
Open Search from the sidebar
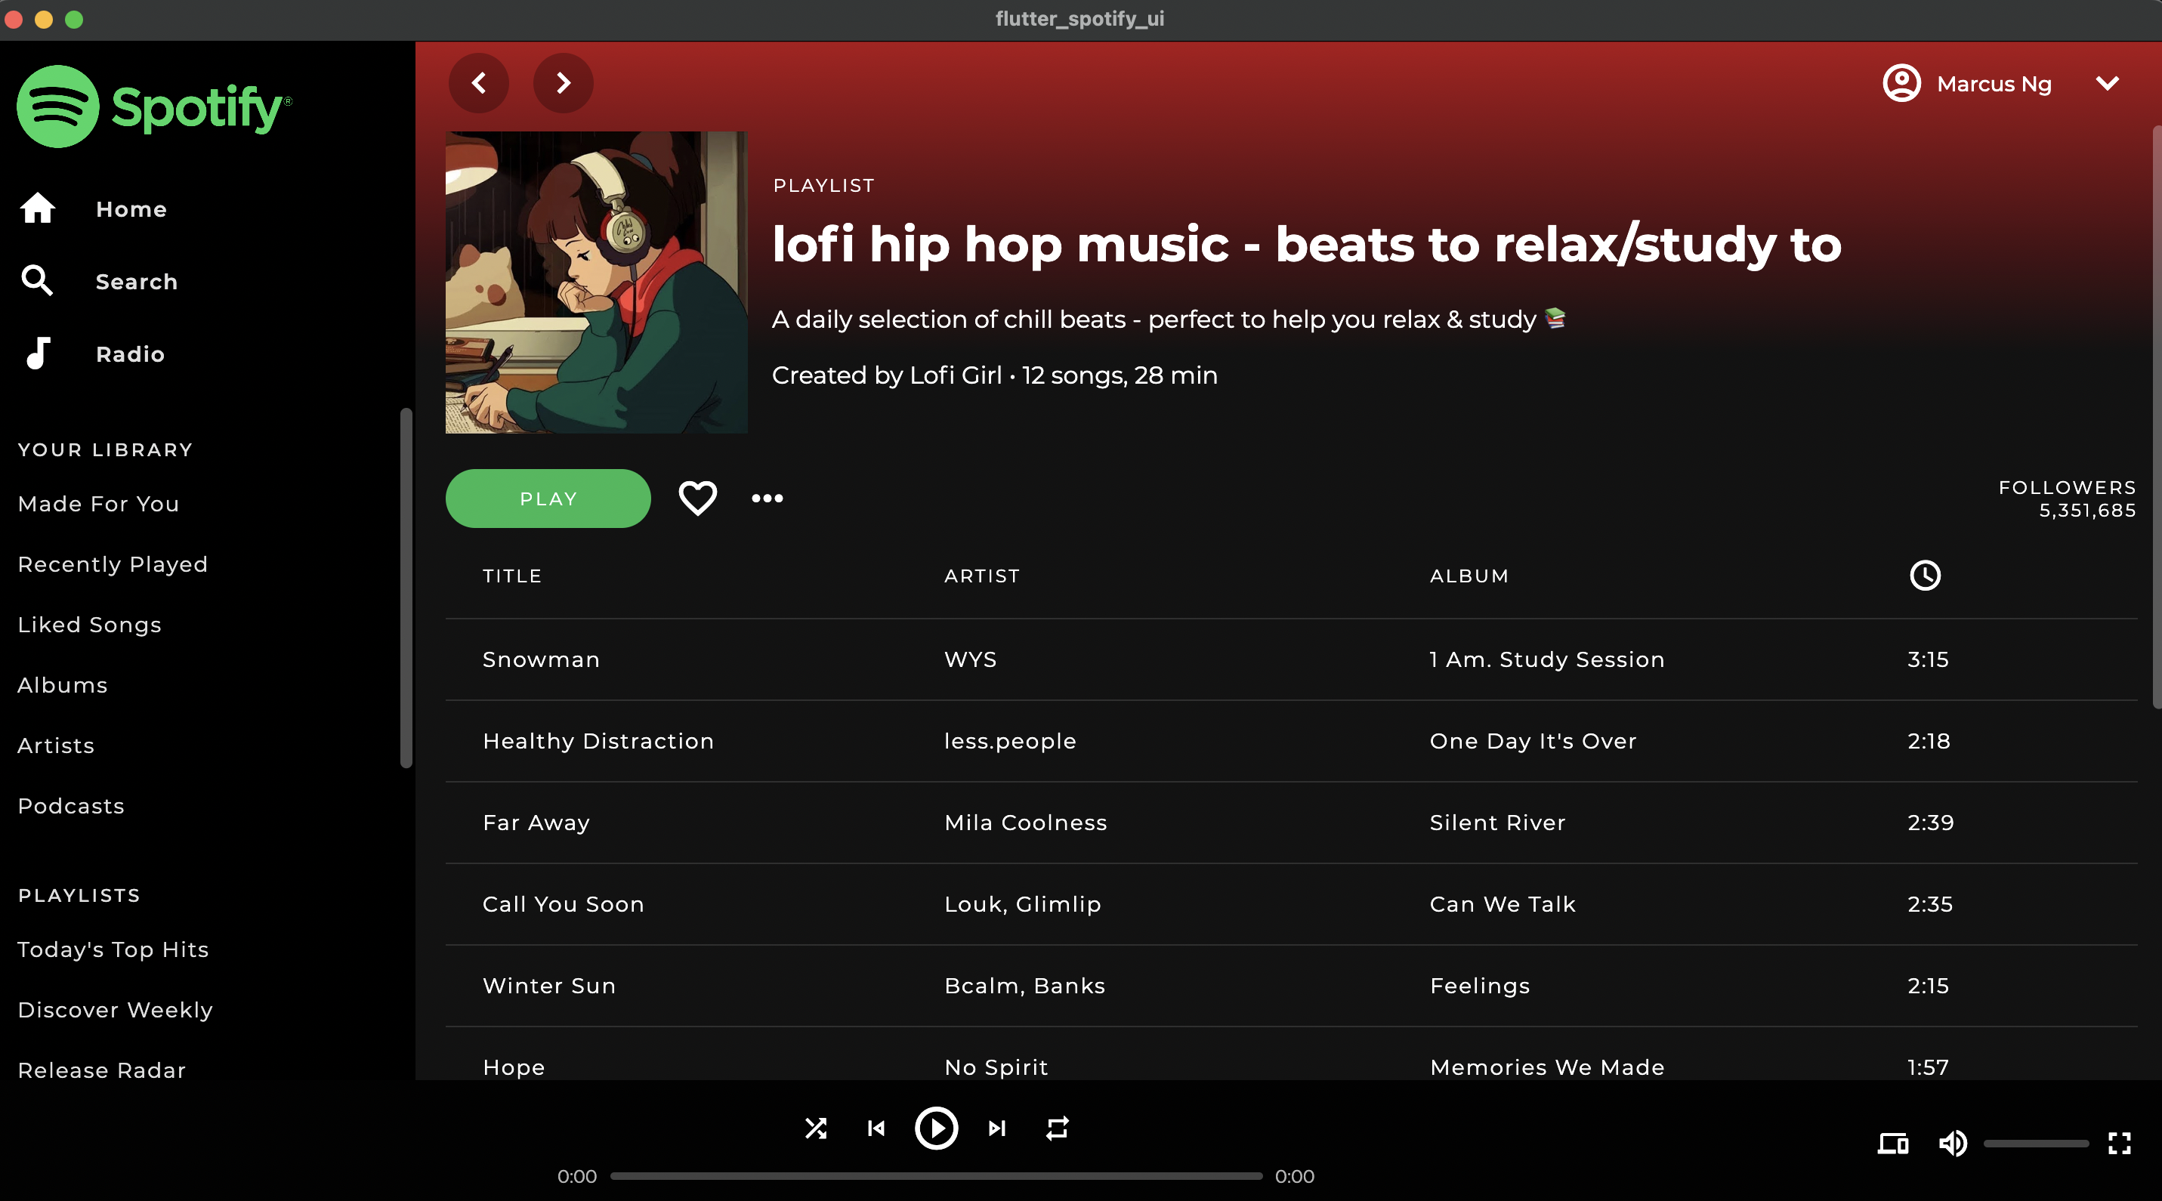136,281
